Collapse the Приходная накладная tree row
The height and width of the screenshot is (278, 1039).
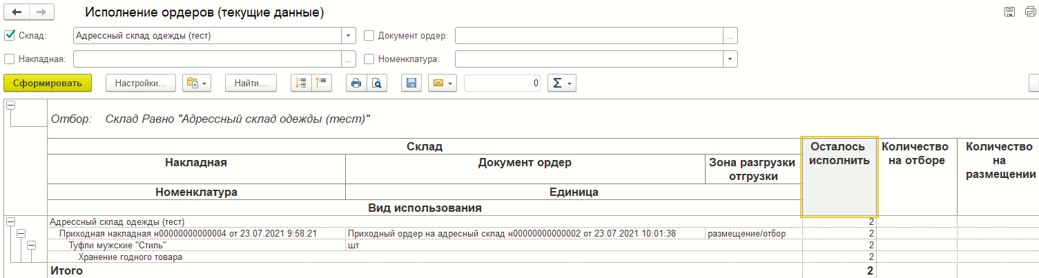(x=21, y=234)
